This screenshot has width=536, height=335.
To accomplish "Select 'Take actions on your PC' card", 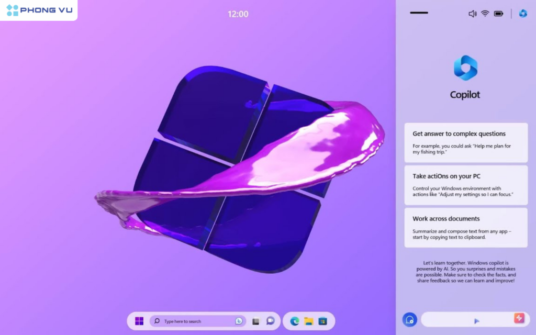I will point(466,185).
